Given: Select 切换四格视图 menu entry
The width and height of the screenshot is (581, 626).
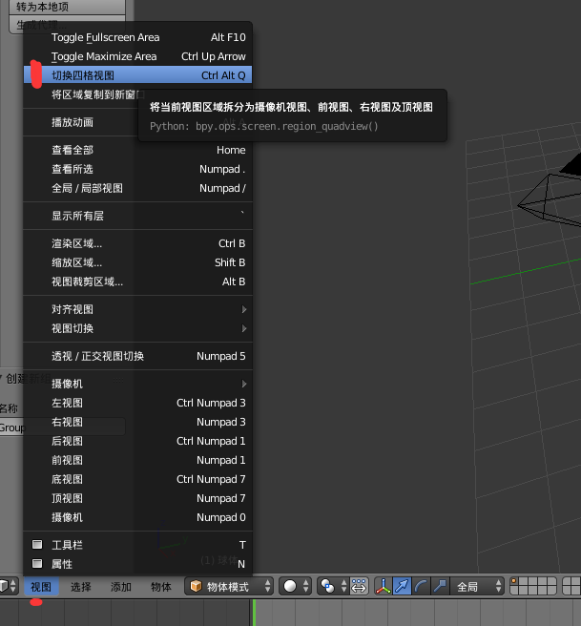Looking at the screenshot, I should [138, 75].
